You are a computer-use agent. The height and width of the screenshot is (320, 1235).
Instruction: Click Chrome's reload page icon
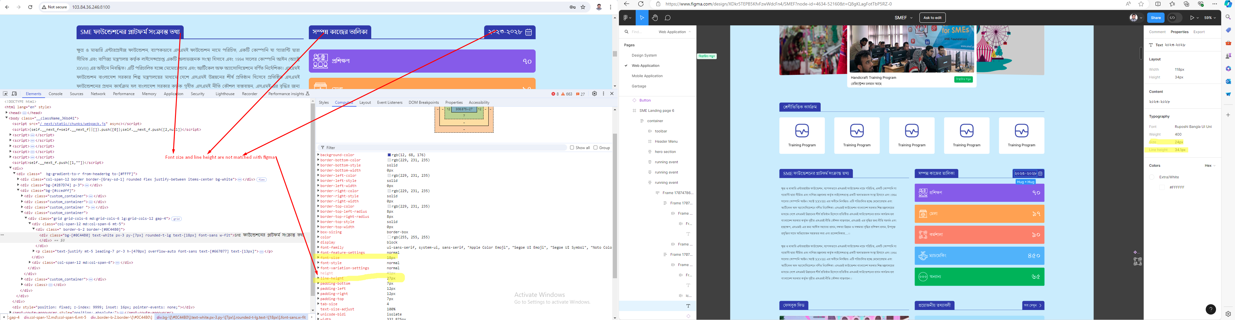coord(30,7)
